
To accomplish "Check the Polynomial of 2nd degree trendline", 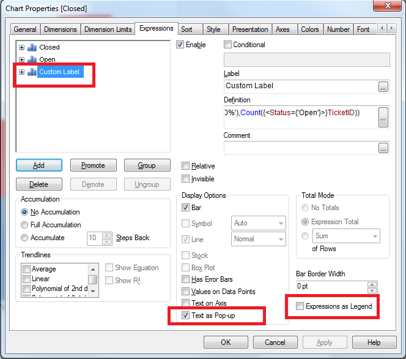I will click(x=27, y=289).
